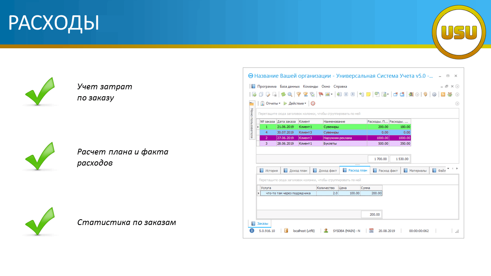Click the exit door toolbar icon
This screenshot has height=276, width=491.
(x=411, y=95)
